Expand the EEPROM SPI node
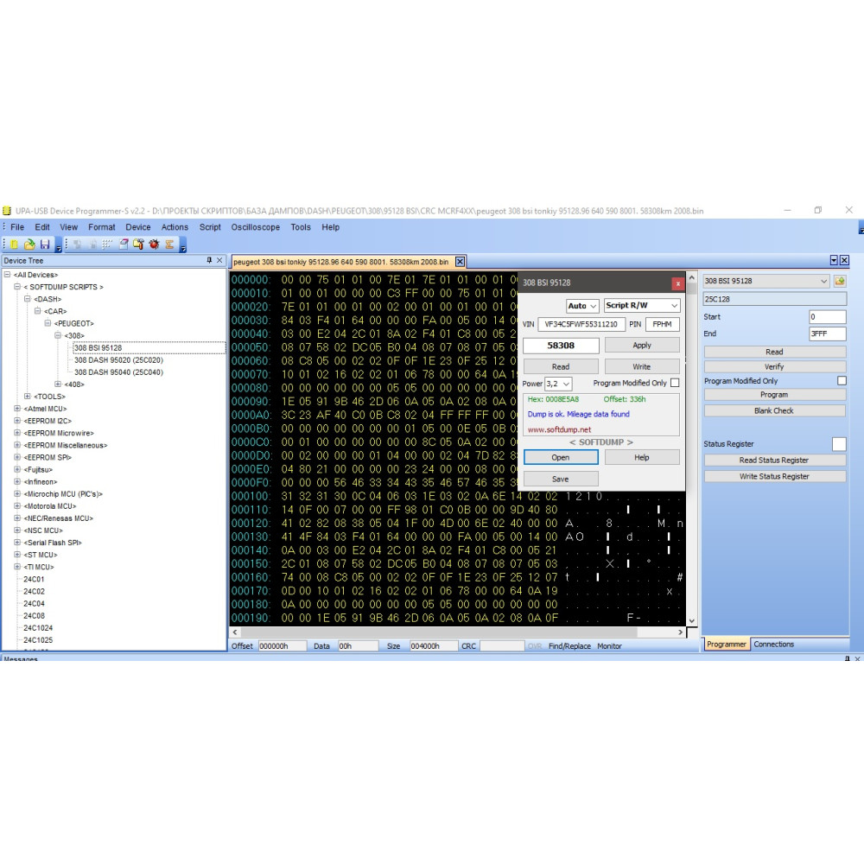 pyautogui.click(x=17, y=457)
